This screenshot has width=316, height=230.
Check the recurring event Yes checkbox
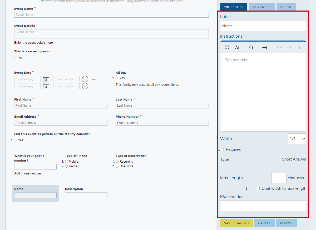point(16,58)
